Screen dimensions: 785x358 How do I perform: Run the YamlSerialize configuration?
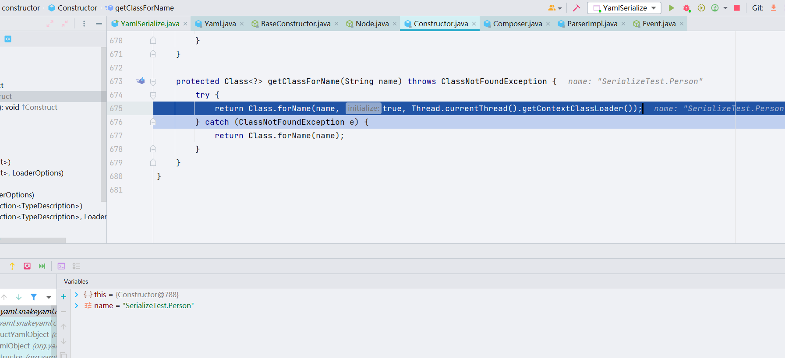pos(671,8)
